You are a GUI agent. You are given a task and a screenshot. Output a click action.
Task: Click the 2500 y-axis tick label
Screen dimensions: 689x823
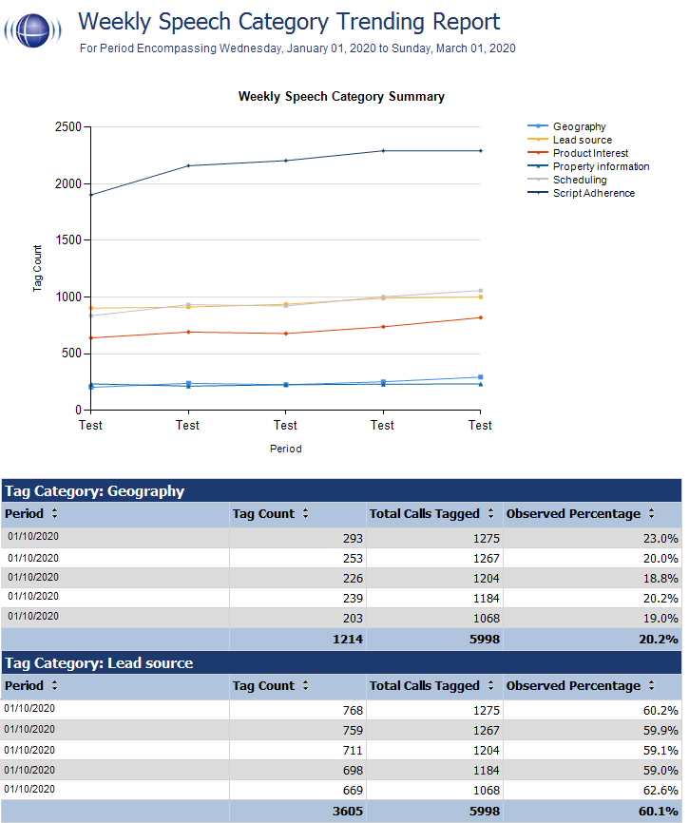point(68,127)
